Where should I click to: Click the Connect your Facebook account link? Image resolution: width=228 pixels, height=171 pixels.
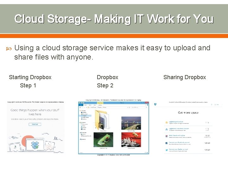click(x=179, y=142)
